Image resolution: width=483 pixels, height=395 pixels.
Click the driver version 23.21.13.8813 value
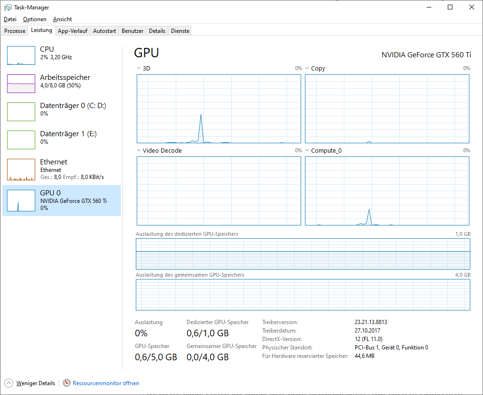[x=371, y=322]
